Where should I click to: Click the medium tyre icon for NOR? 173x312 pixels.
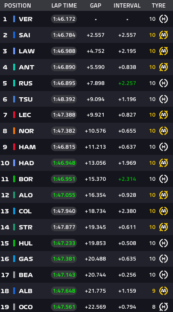164,131
